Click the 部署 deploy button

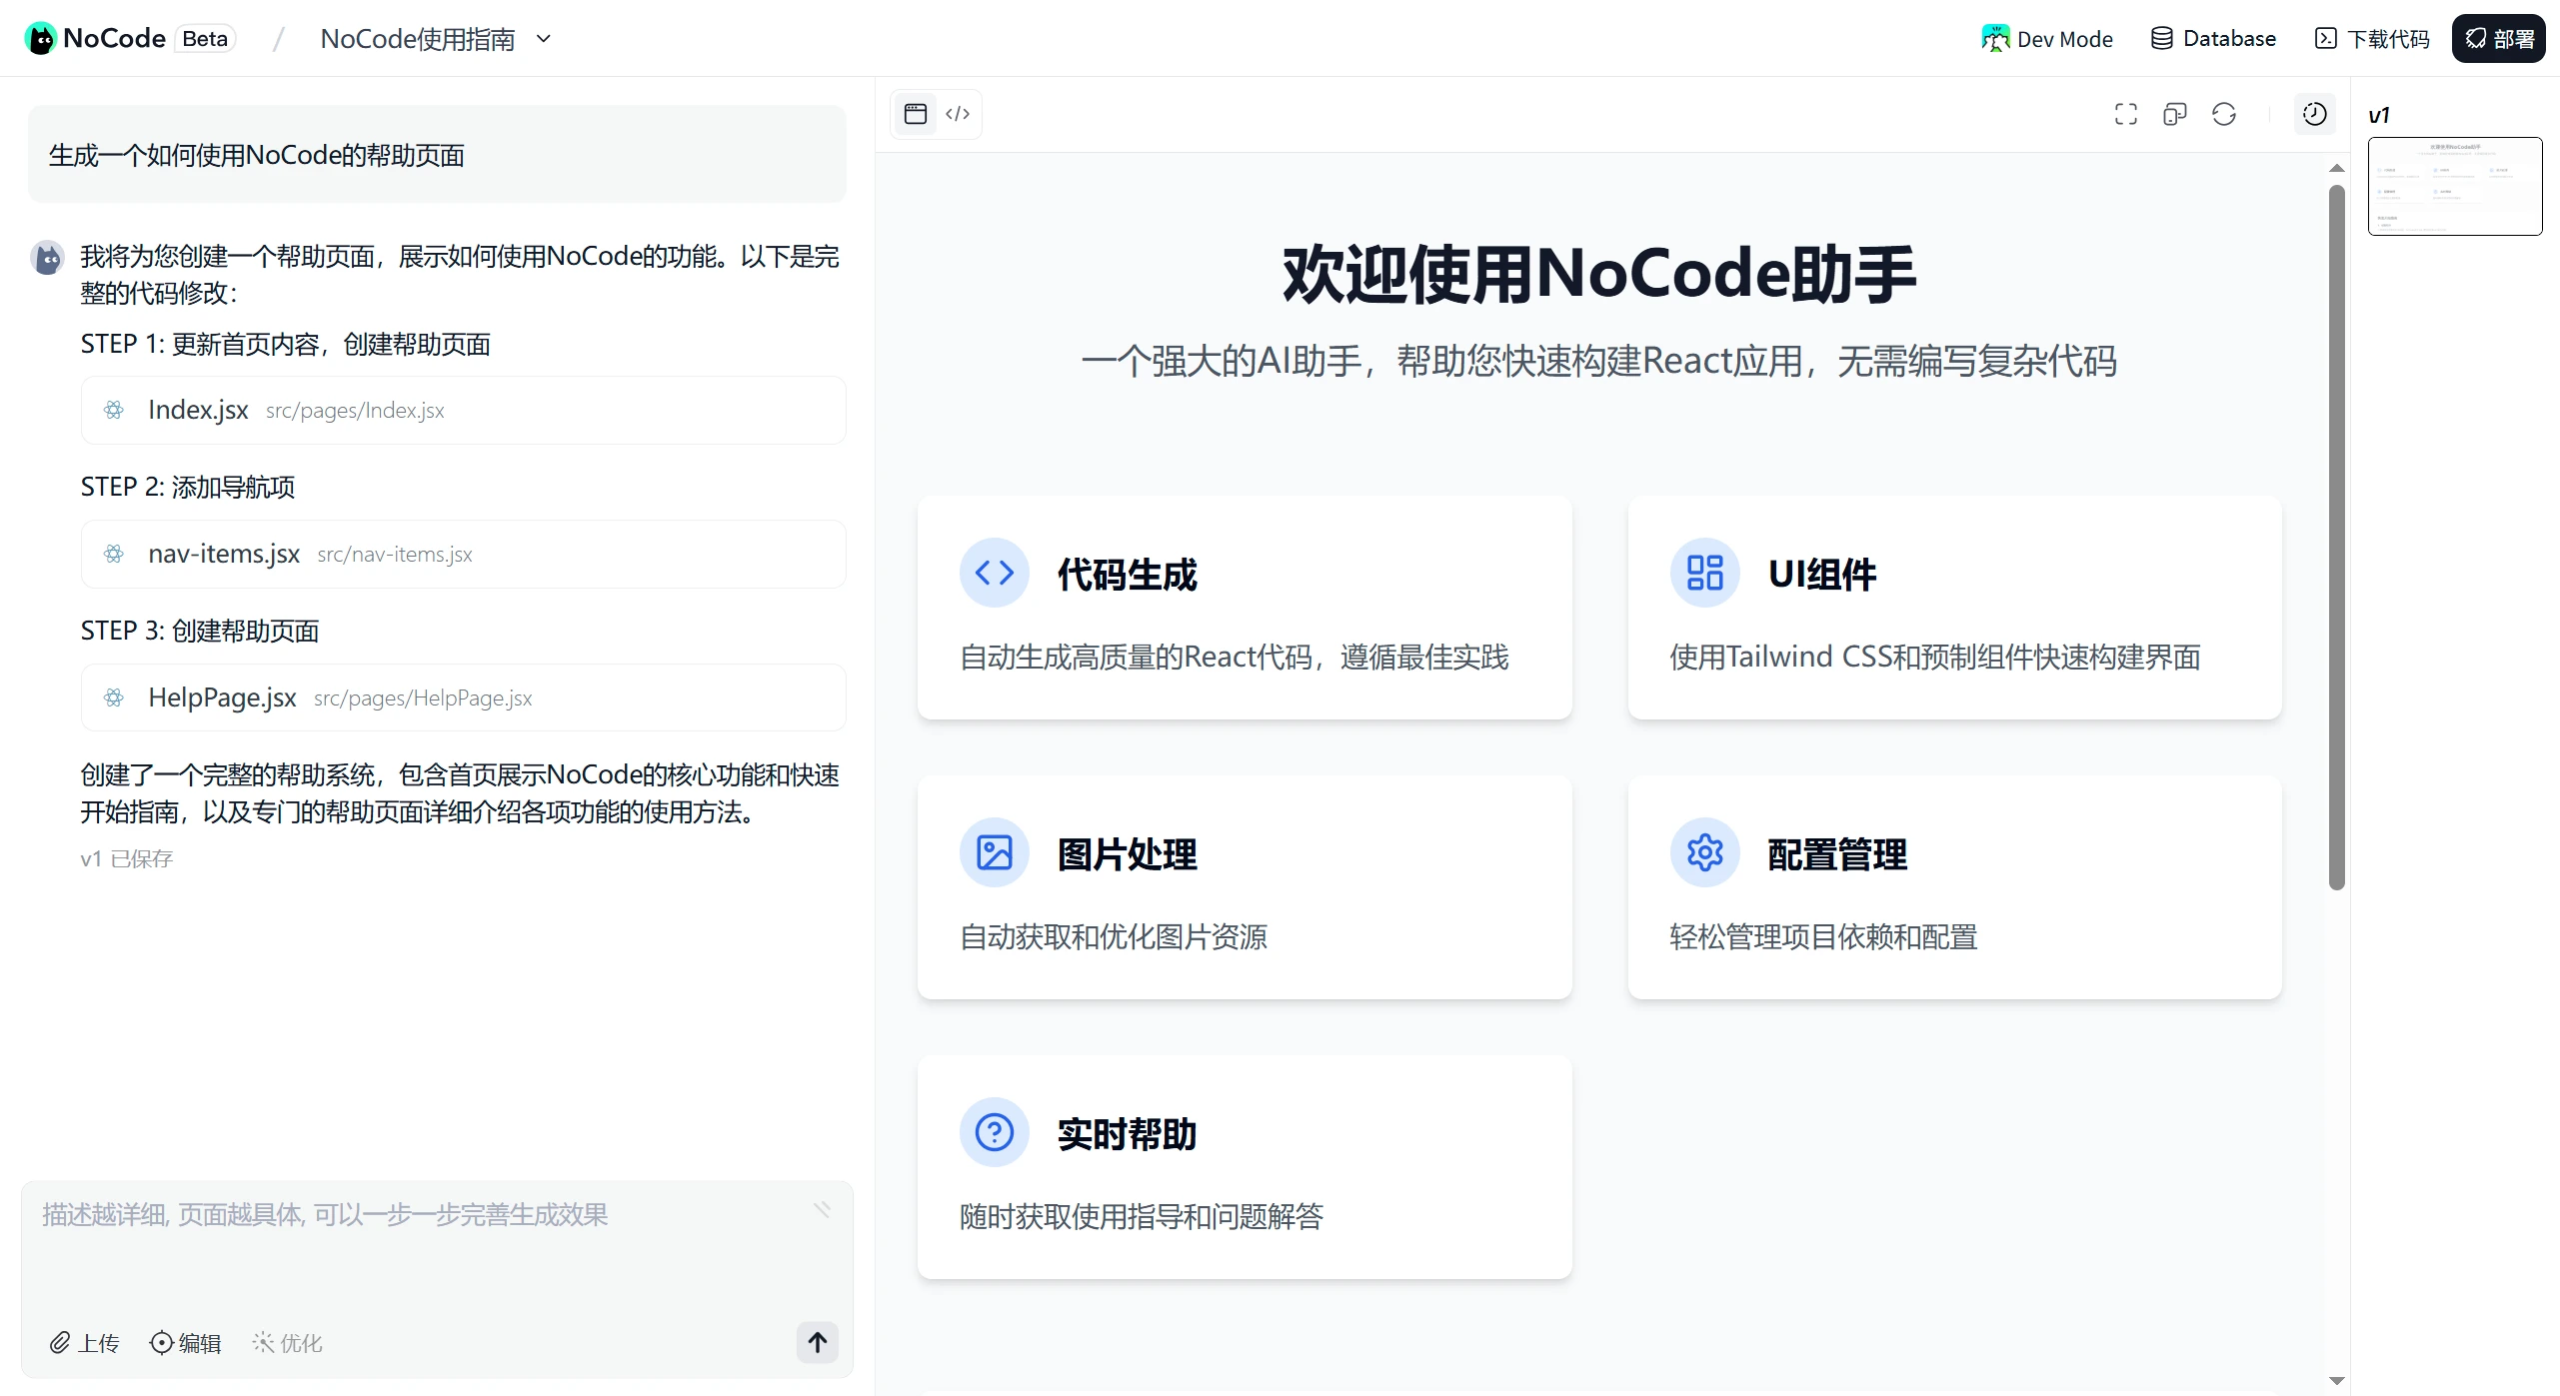[x=2497, y=38]
